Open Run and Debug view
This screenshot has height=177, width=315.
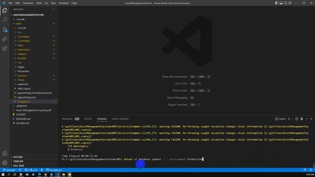tap(4, 39)
